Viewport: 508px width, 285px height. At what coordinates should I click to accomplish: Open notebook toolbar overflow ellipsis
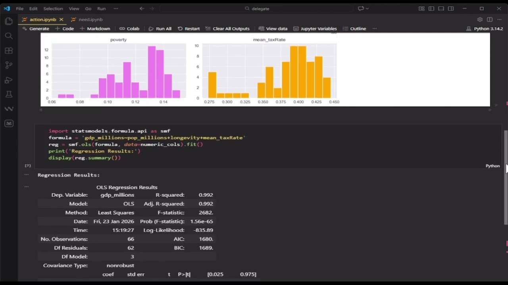pos(374,28)
